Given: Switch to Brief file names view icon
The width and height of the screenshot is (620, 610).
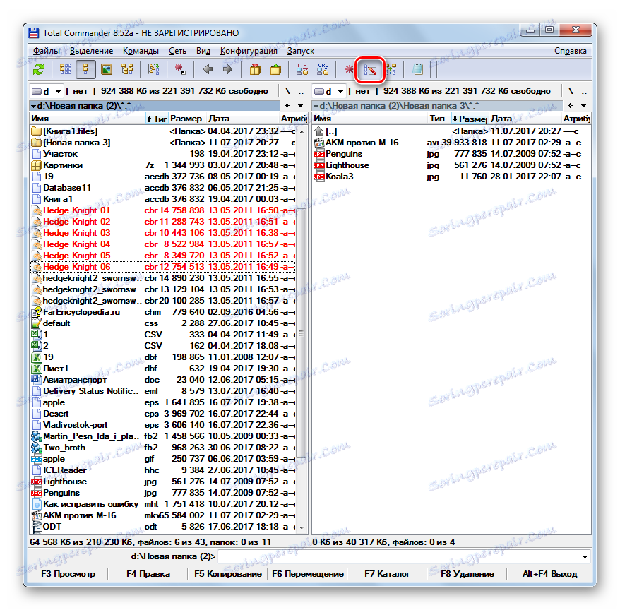Looking at the screenshot, I should point(65,70).
